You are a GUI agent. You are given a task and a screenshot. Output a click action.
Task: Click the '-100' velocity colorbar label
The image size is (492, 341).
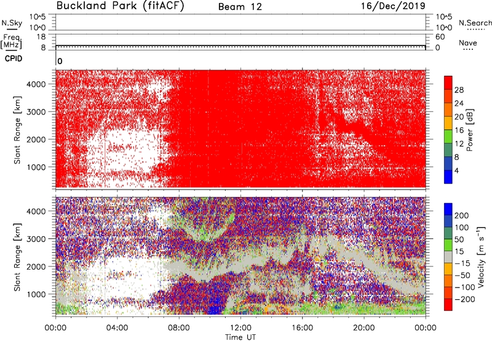(464, 287)
